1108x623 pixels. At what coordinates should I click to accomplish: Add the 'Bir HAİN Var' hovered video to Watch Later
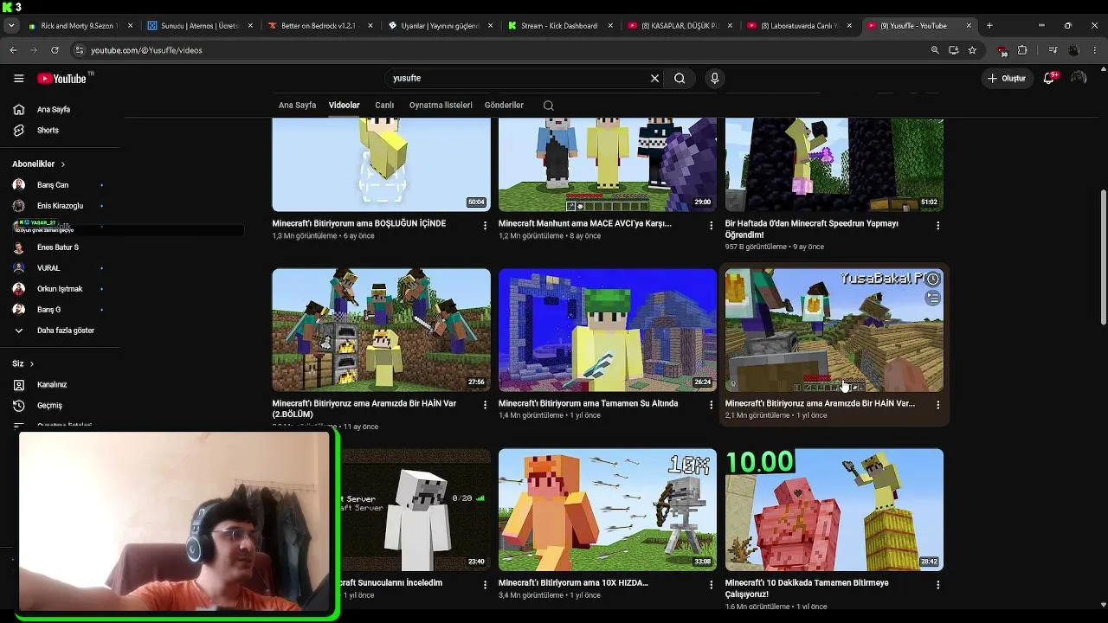pos(932,279)
